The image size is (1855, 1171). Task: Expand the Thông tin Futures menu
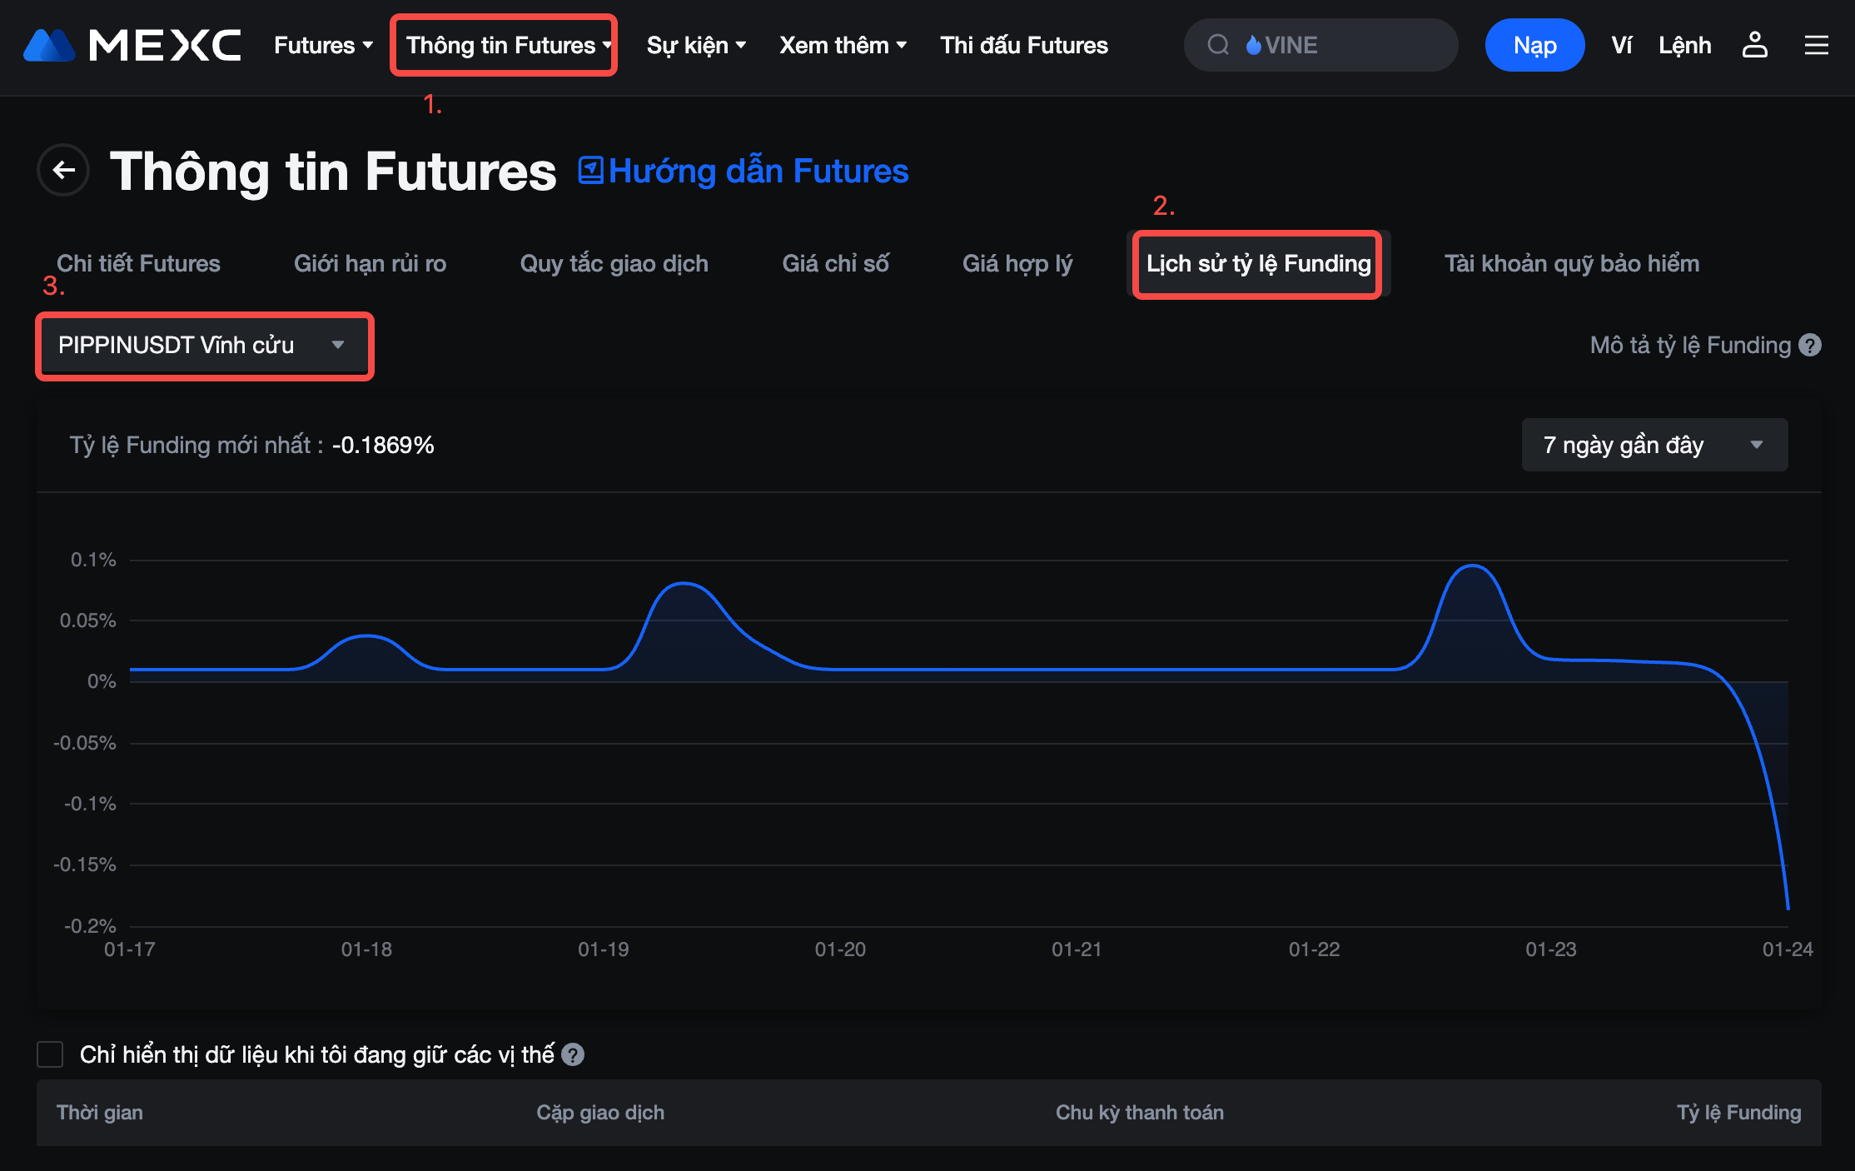coord(504,45)
